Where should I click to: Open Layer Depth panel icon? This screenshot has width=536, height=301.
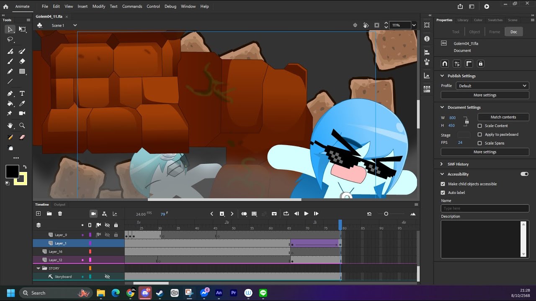pos(115,214)
